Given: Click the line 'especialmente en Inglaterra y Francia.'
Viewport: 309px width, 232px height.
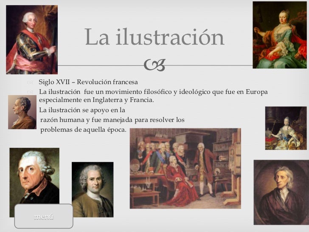Looking at the screenshot, I should tap(96, 100).
